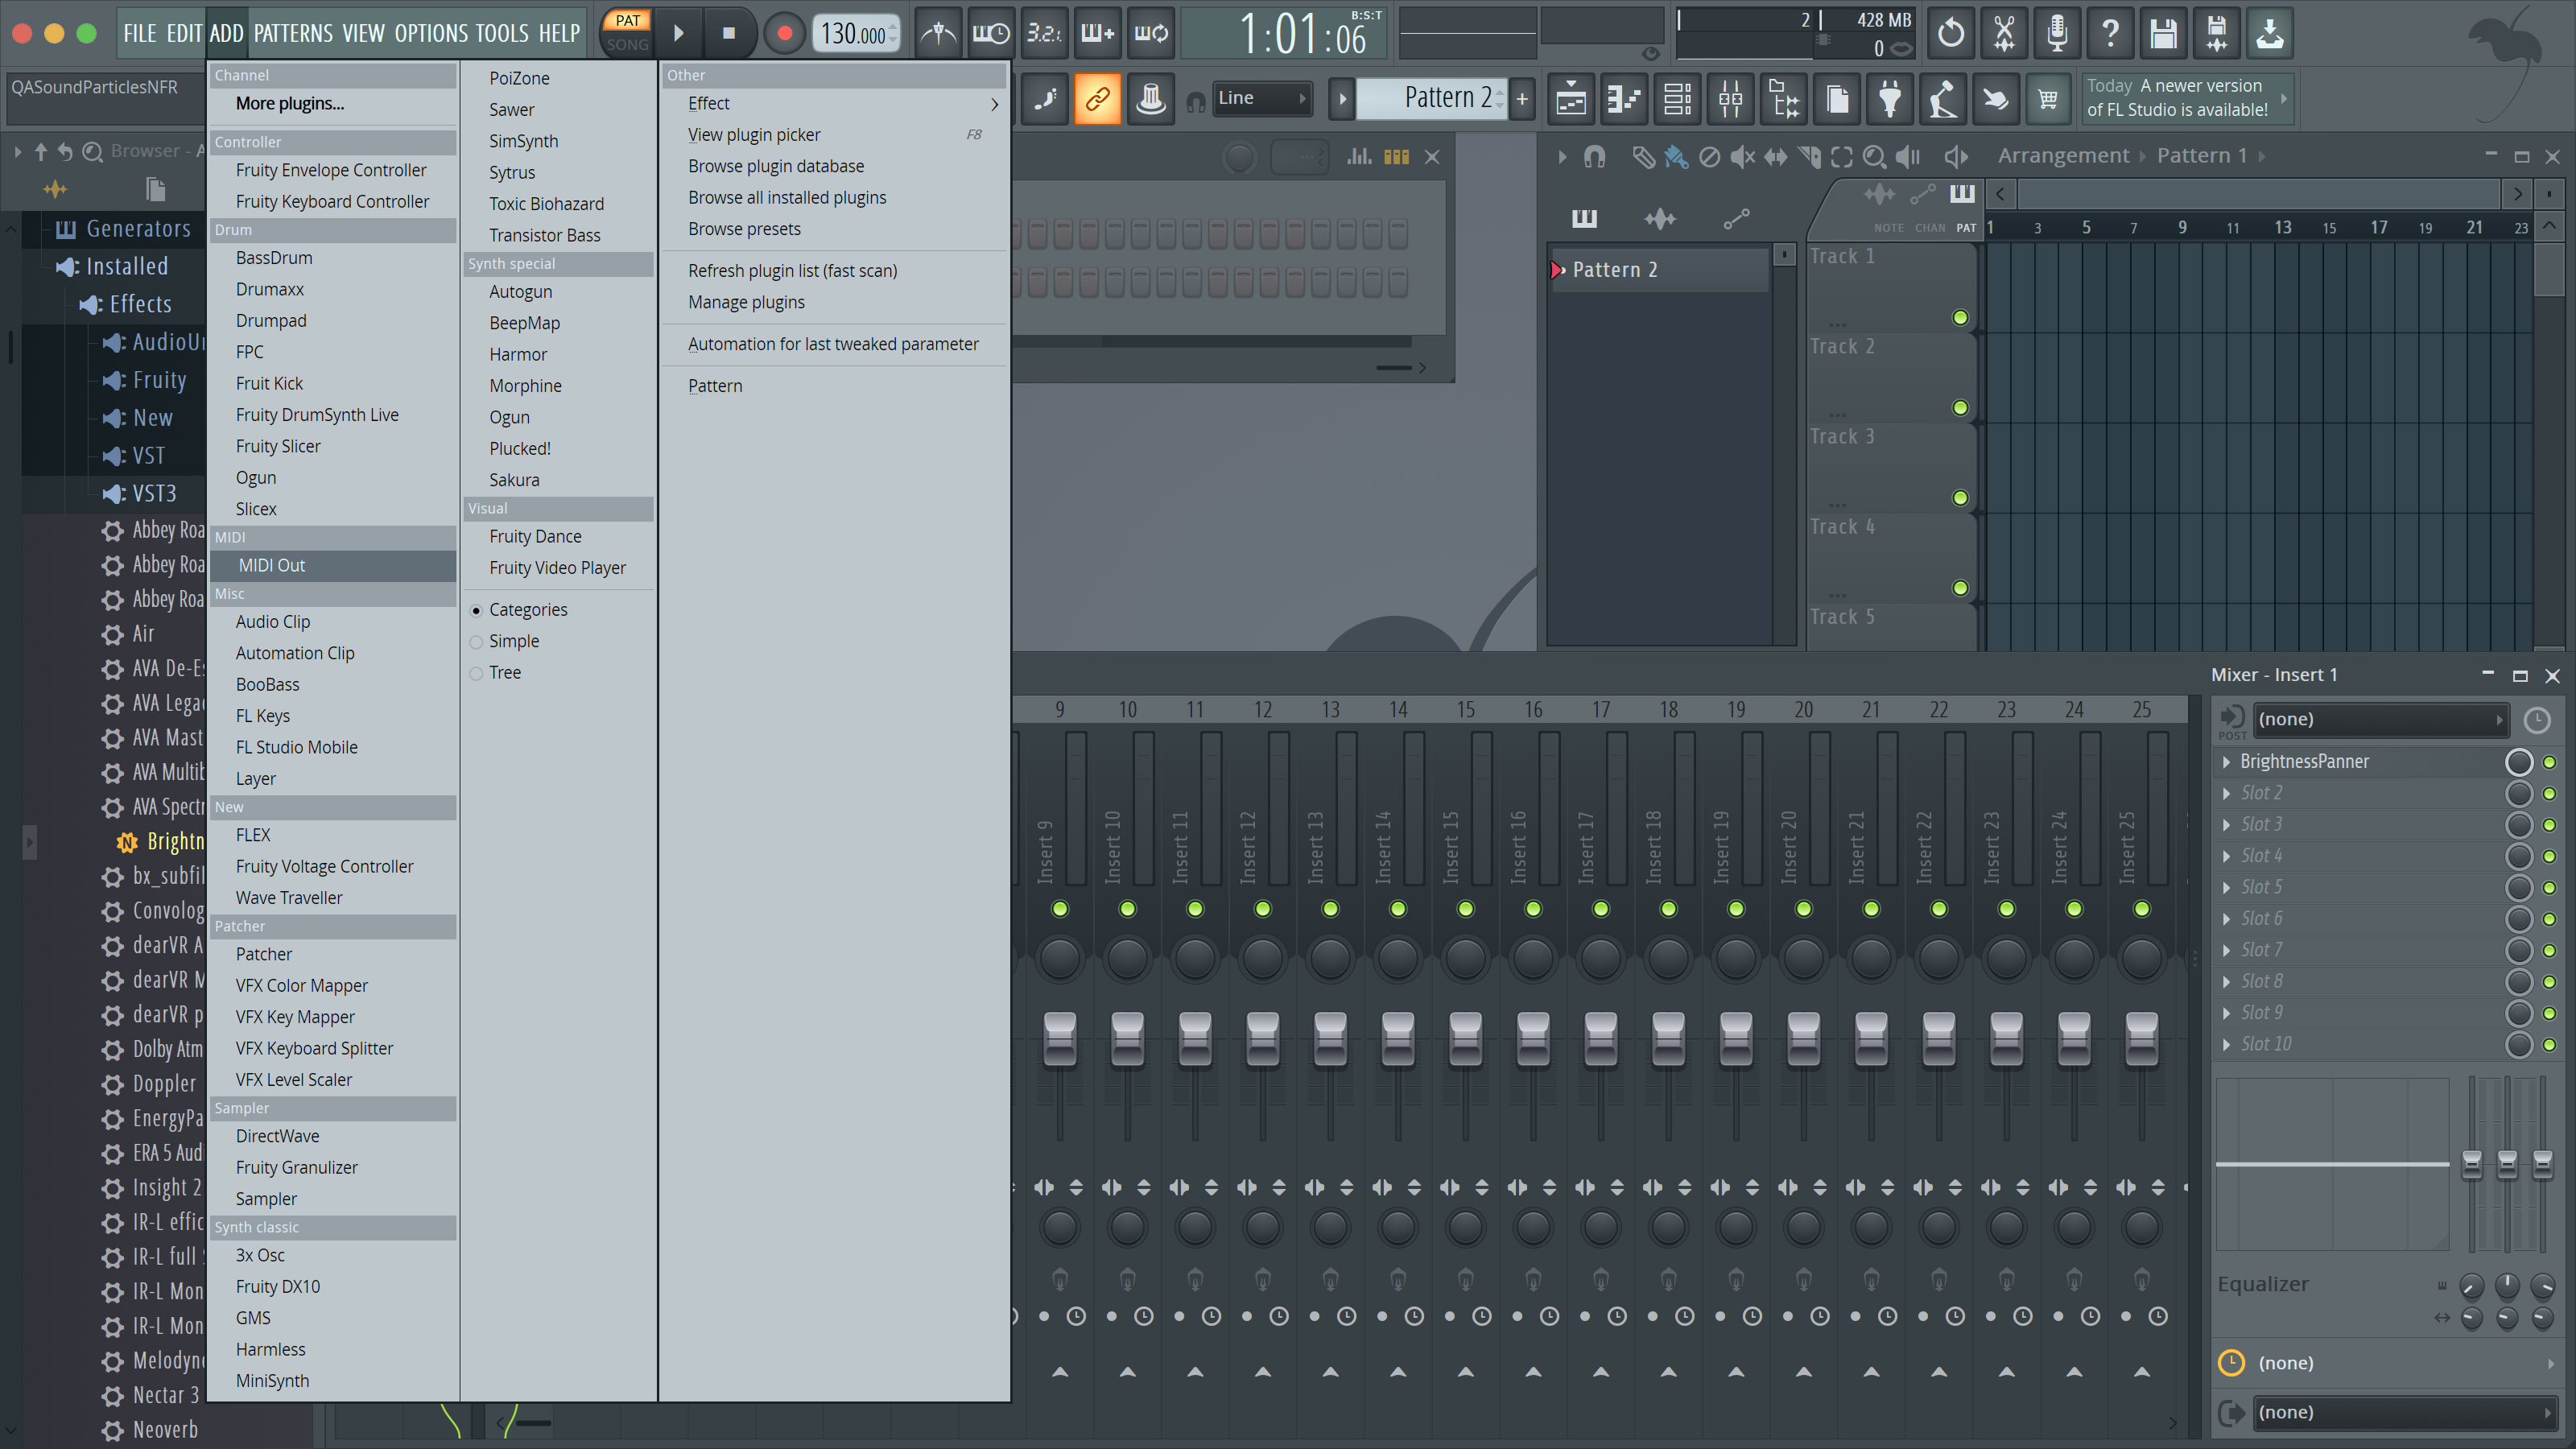Image resolution: width=2576 pixels, height=1449 pixels.
Task: Click the browser search magnifier icon
Action: pyautogui.click(x=92, y=151)
